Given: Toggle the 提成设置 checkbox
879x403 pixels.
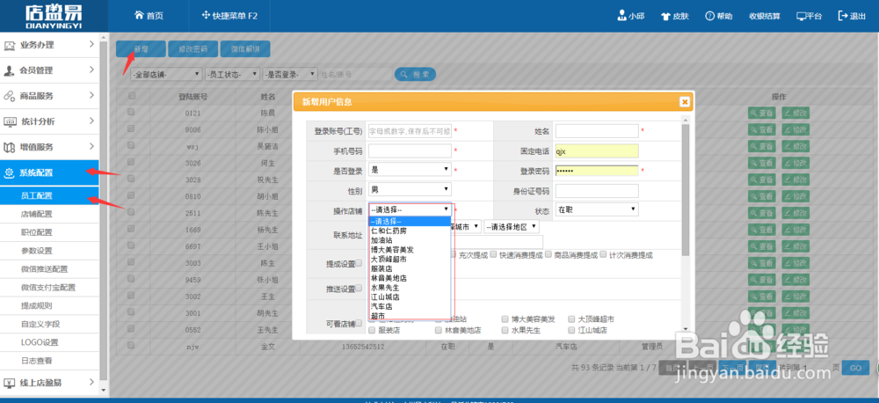Looking at the screenshot, I should (359, 263).
